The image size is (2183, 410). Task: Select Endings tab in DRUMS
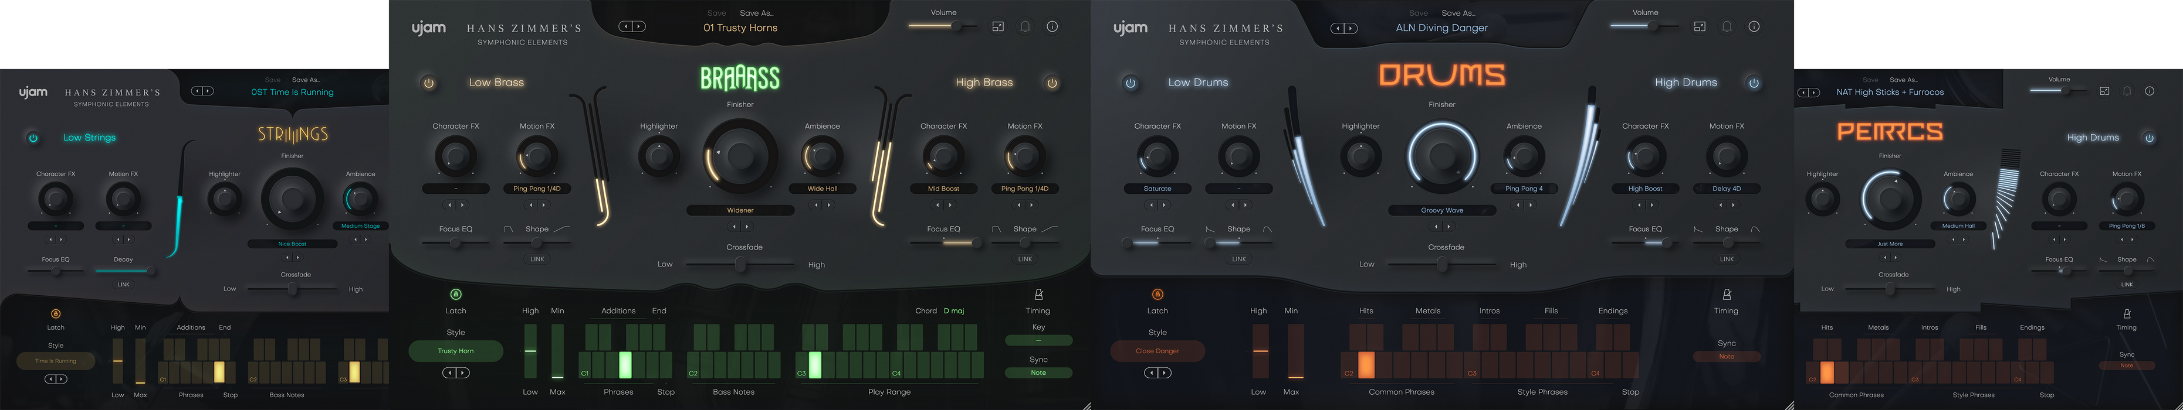point(1613,311)
